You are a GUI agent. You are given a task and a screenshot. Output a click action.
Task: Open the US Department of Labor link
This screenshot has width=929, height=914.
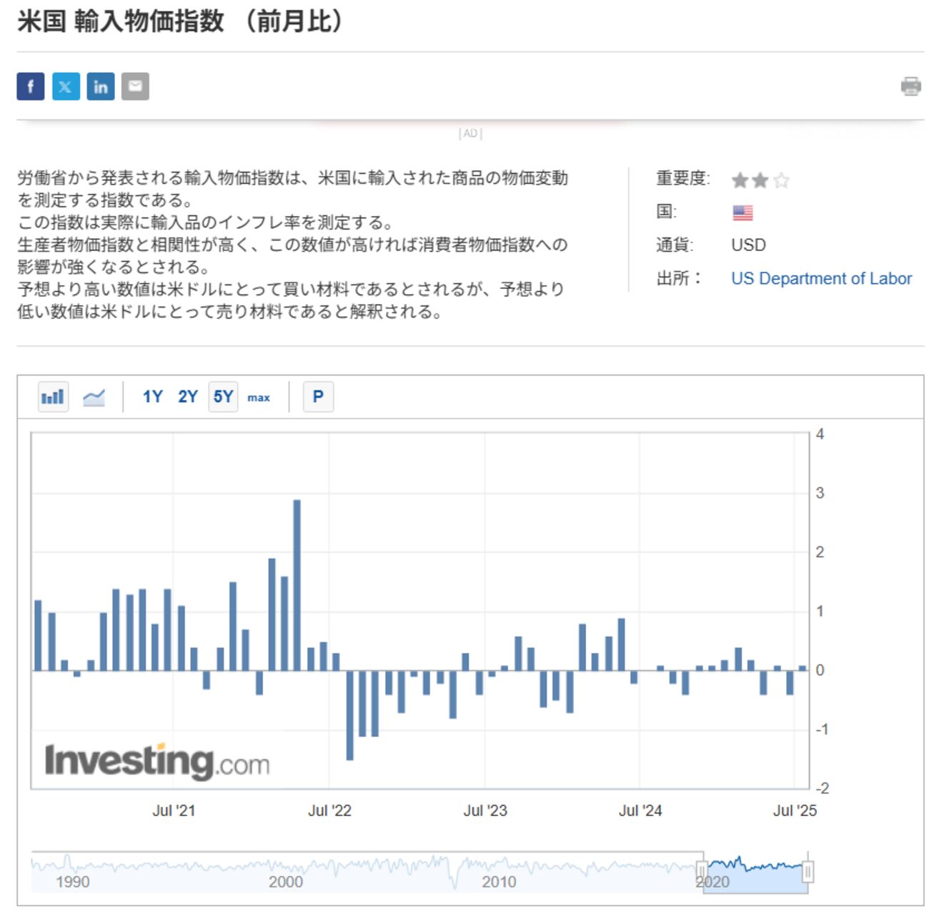tap(822, 279)
